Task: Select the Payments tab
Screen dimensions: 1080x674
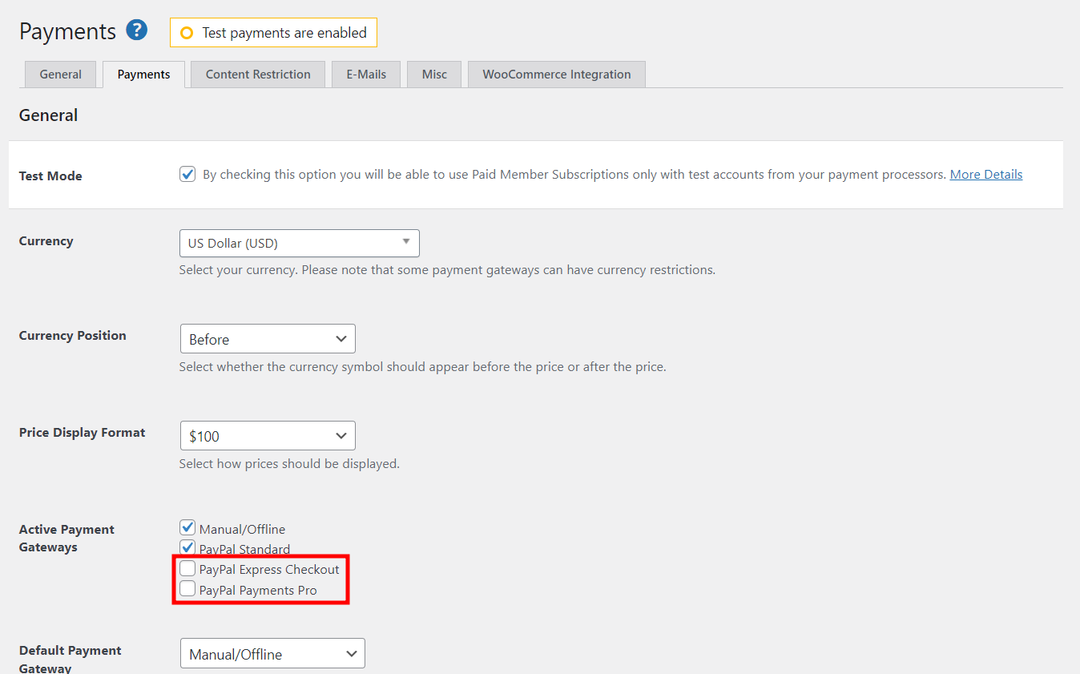Action: pyautogui.click(x=144, y=75)
